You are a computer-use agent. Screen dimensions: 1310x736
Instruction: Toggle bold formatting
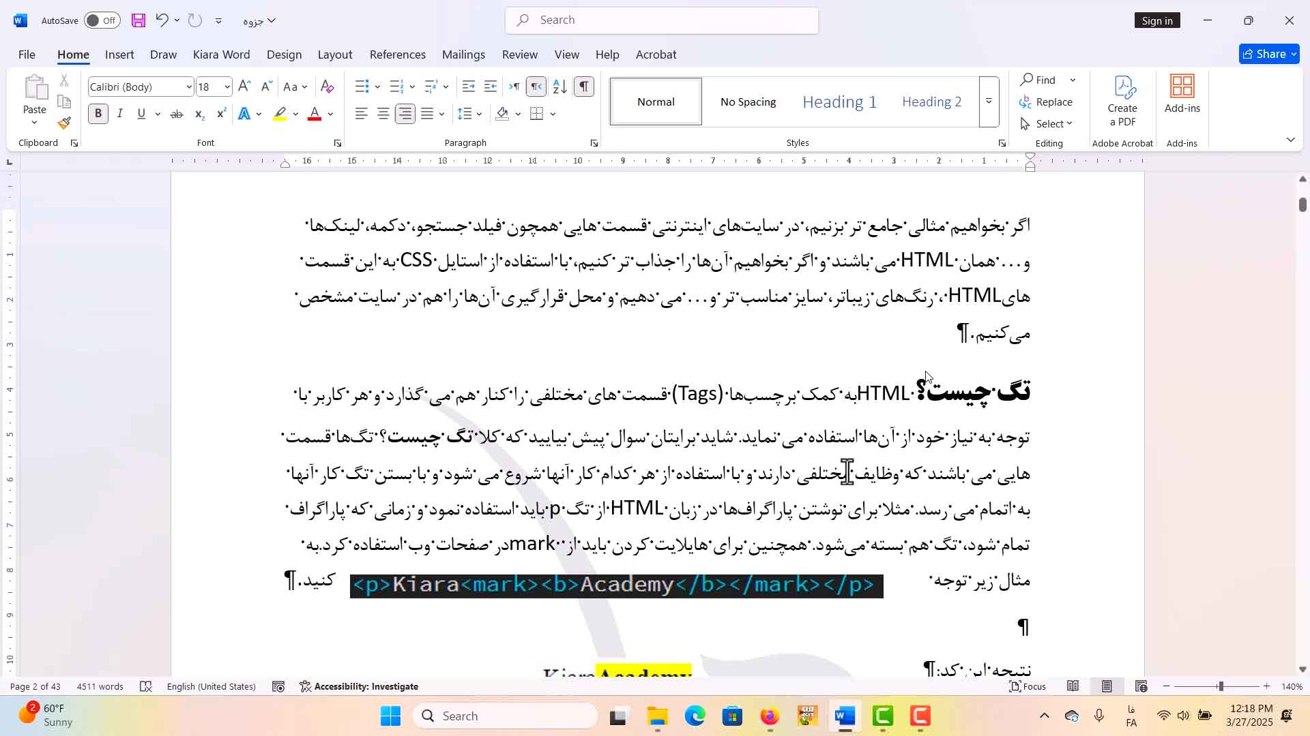click(x=98, y=114)
